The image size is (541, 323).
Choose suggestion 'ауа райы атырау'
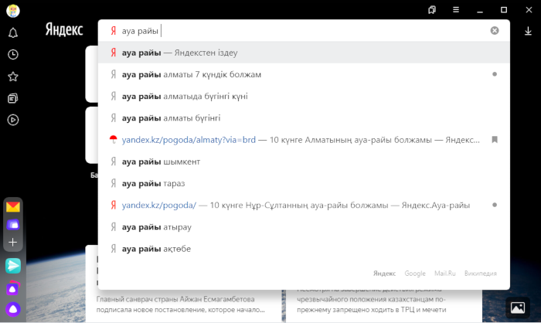point(304,227)
